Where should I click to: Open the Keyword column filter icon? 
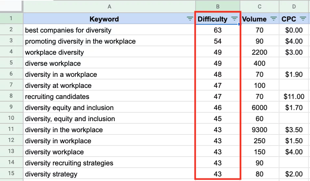point(190,19)
